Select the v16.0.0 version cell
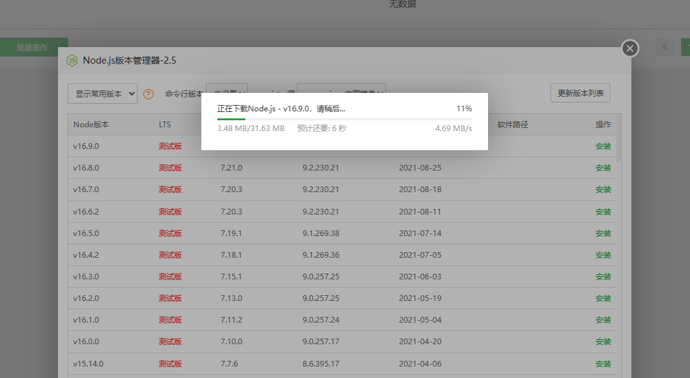 pyautogui.click(x=86, y=342)
